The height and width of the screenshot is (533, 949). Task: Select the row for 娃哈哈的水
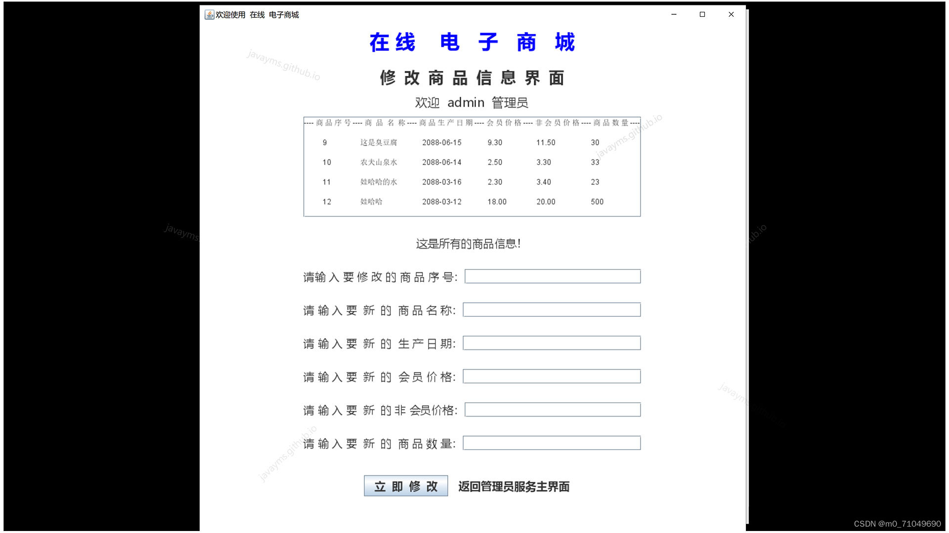(379, 182)
